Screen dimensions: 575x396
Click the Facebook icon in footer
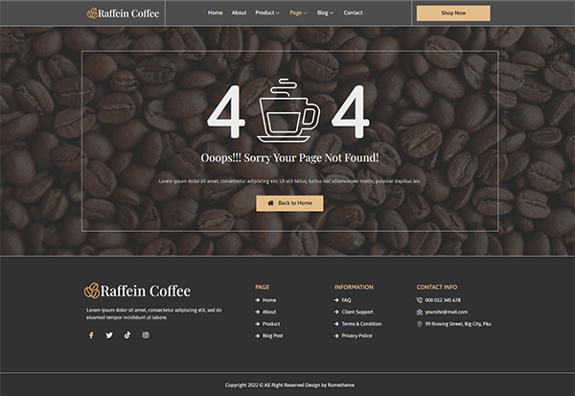tap(91, 336)
